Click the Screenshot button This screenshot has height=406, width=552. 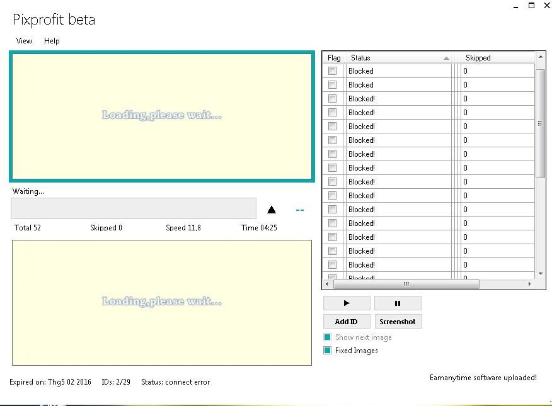(398, 321)
